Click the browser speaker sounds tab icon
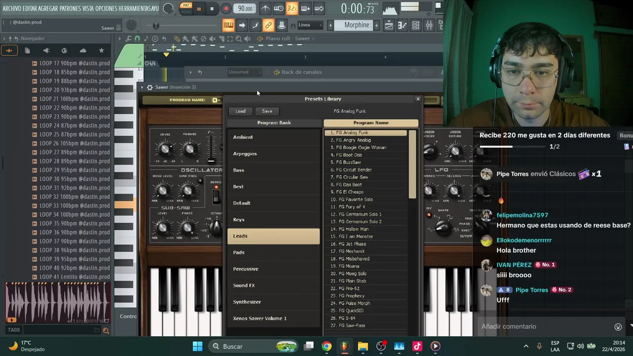633x356 pixels. point(46,50)
